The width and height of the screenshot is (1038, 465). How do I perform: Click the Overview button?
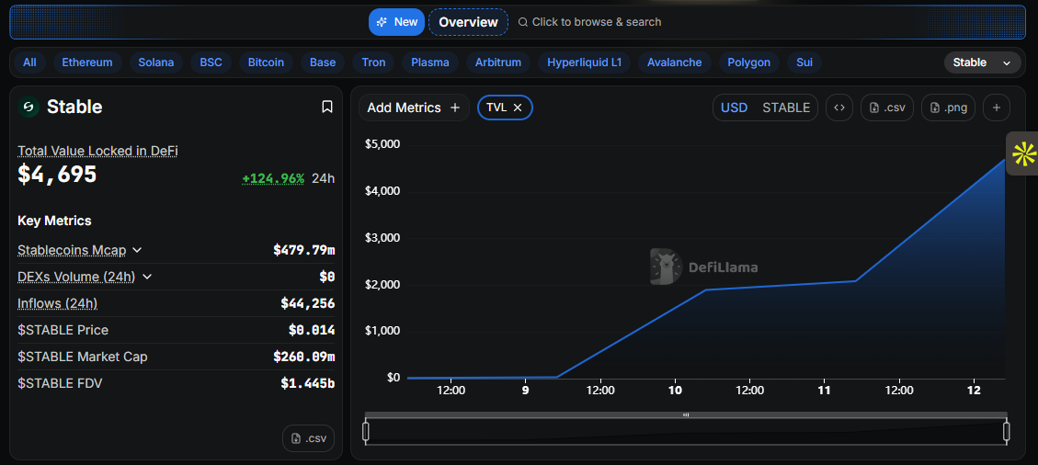click(468, 22)
